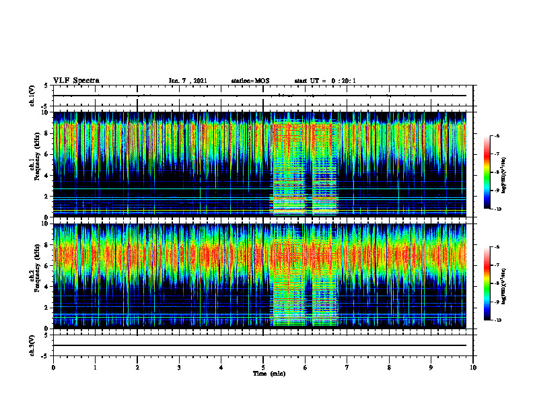Click the ch.2 "Frequency (kHz)" axis label
The width and height of the screenshot is (533, 412).
37,268
